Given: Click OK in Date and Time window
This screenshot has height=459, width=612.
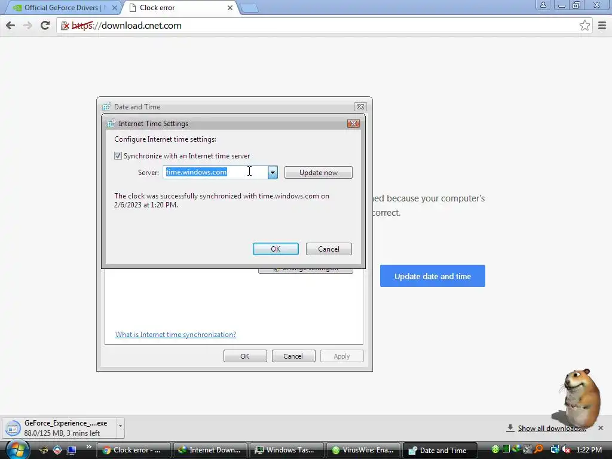Looking at the screenshot, I should (244, 356).
